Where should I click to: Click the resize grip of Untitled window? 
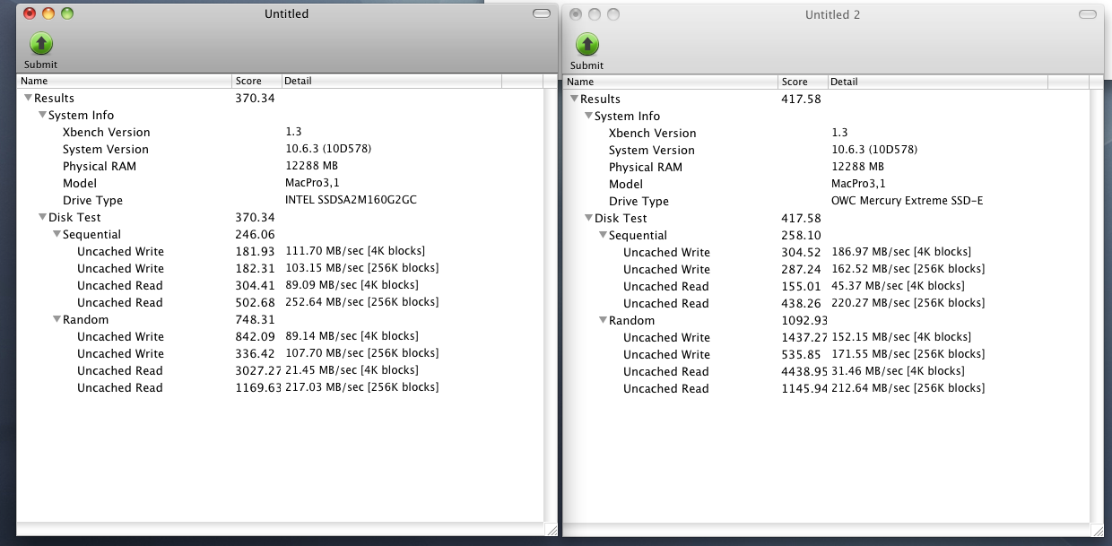(550, 530)
